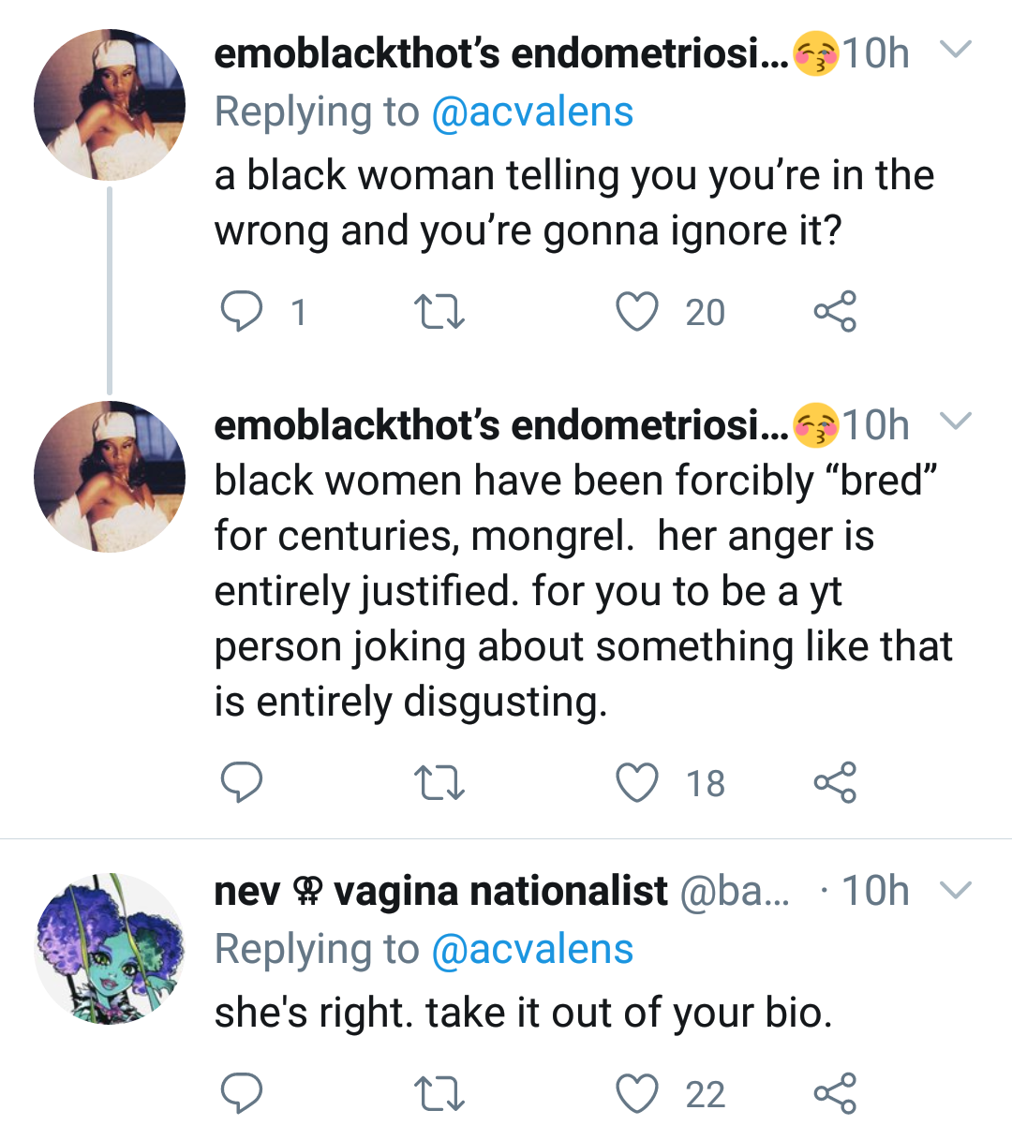The image size is (1012, 1140).
Task: Share the "she's right" tweet
Action: [x=834, y=1094]
